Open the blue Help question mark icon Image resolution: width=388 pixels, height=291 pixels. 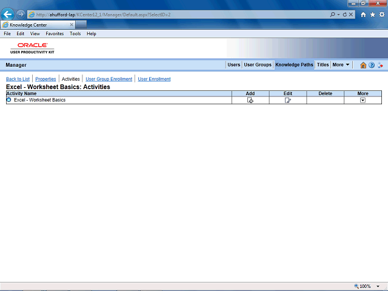tap(372, 65)
